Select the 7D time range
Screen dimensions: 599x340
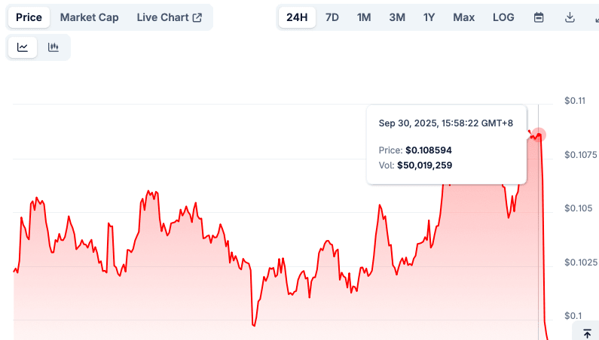(332, 17)
